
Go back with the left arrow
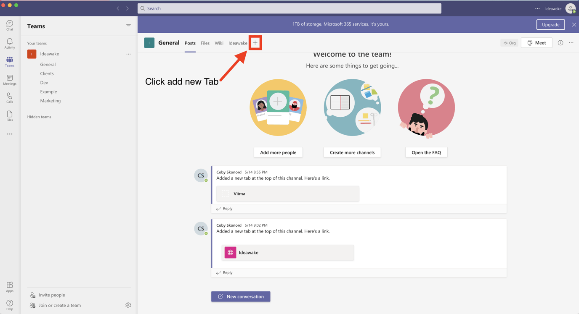point(118,8)
